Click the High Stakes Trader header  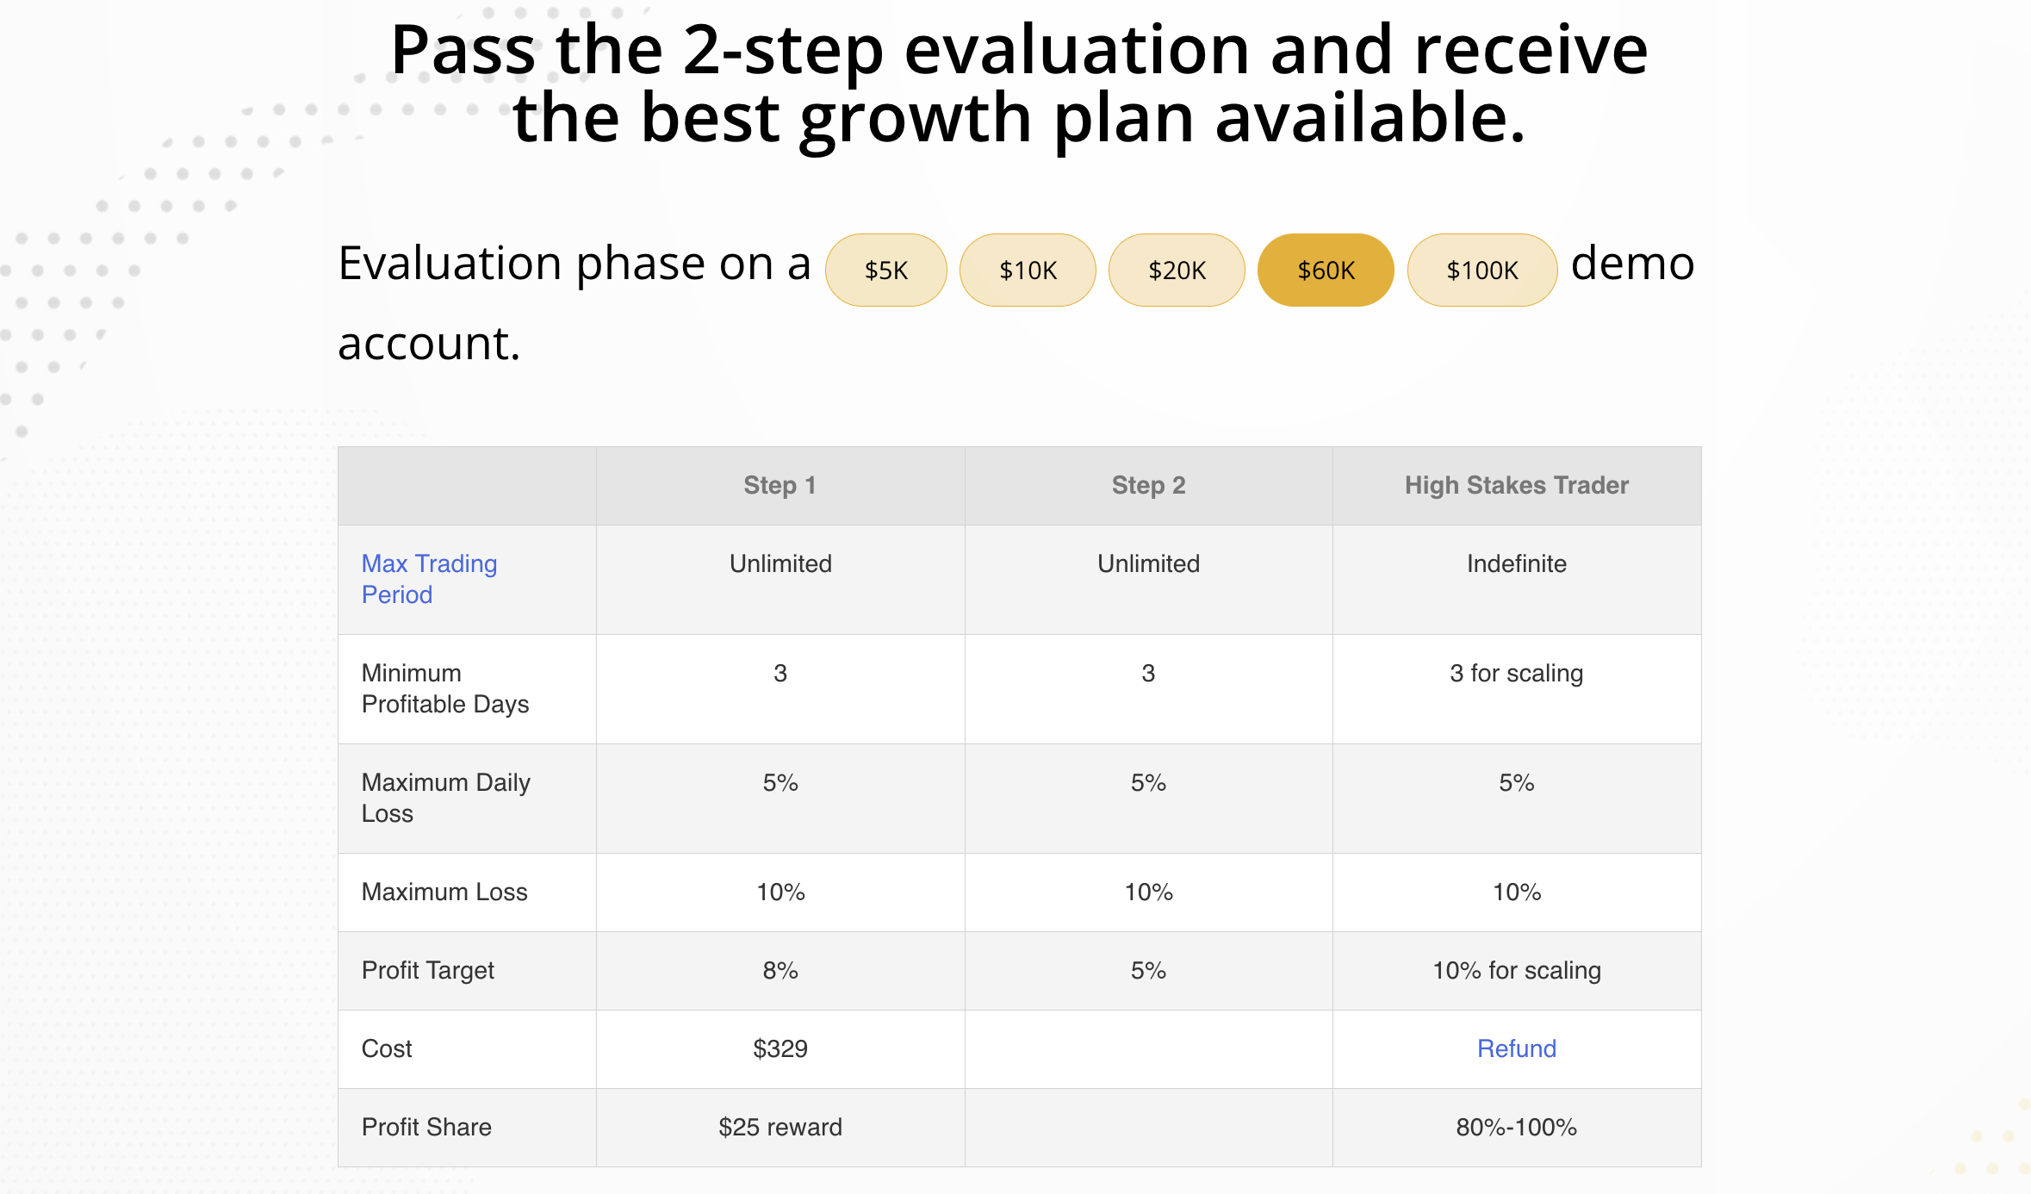coord(1517,486)
